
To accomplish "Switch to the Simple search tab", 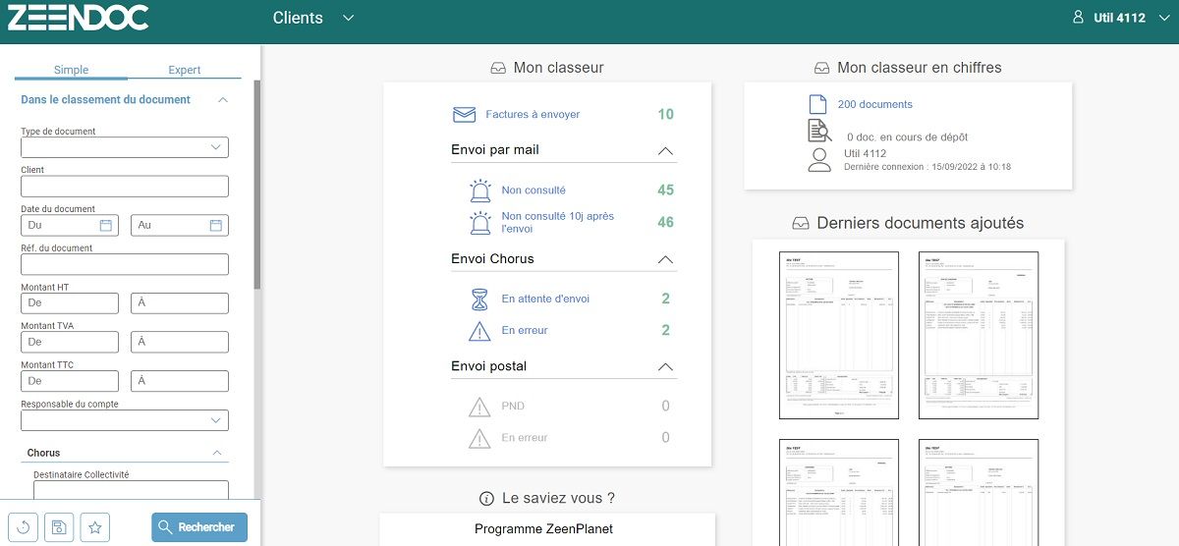I will tap(71, 70).
